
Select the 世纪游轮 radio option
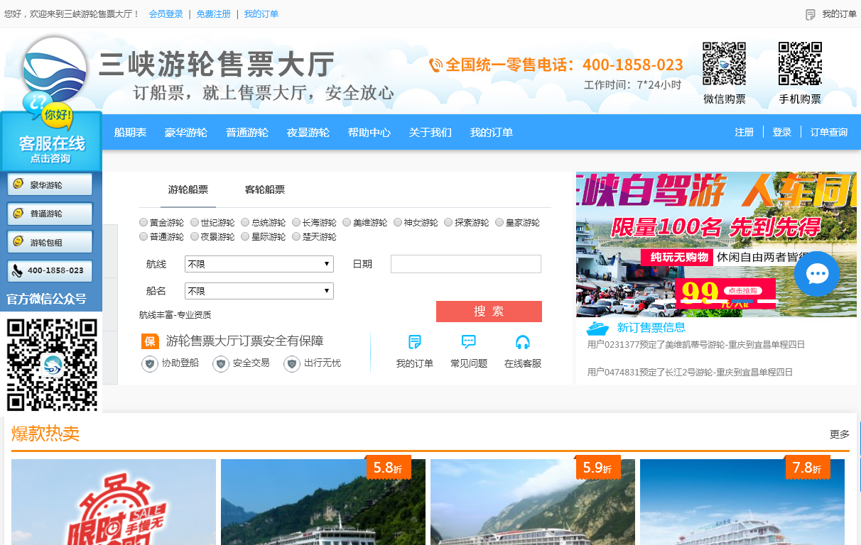click(x=194, y=221)
